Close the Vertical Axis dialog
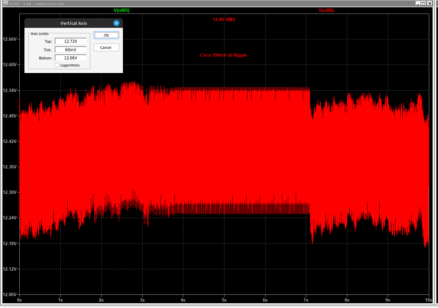This screenshot has width=438, height=308. (116, 23)
